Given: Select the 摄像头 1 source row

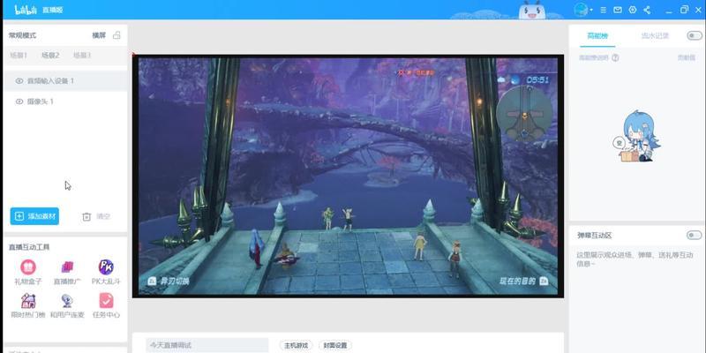Looking at the screenshot, I should pos(65,101).
